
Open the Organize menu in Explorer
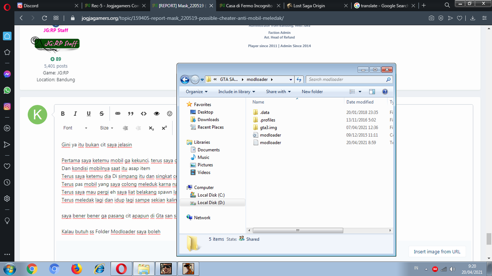coord(196,92)
